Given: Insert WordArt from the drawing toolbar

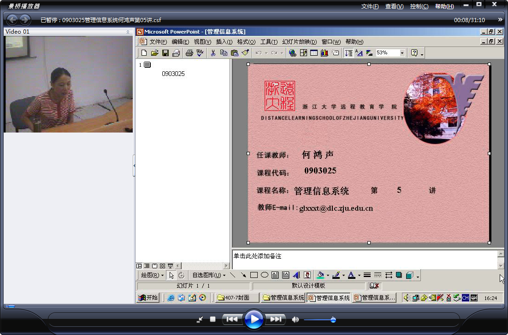Looking at the screenshot, I should tap(296, 275).
